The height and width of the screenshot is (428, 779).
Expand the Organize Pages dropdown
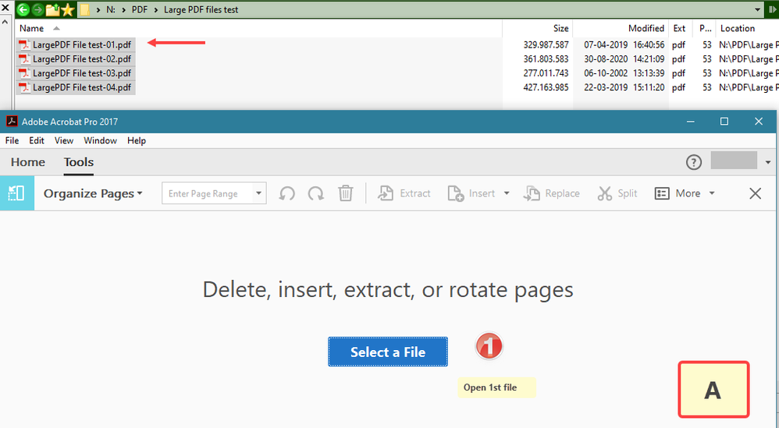pyautogui.click(x=94, y=193)
